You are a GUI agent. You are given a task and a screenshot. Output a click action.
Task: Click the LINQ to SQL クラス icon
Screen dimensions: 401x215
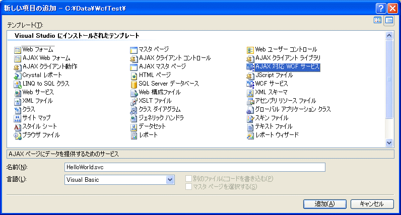tap(18, 85)
